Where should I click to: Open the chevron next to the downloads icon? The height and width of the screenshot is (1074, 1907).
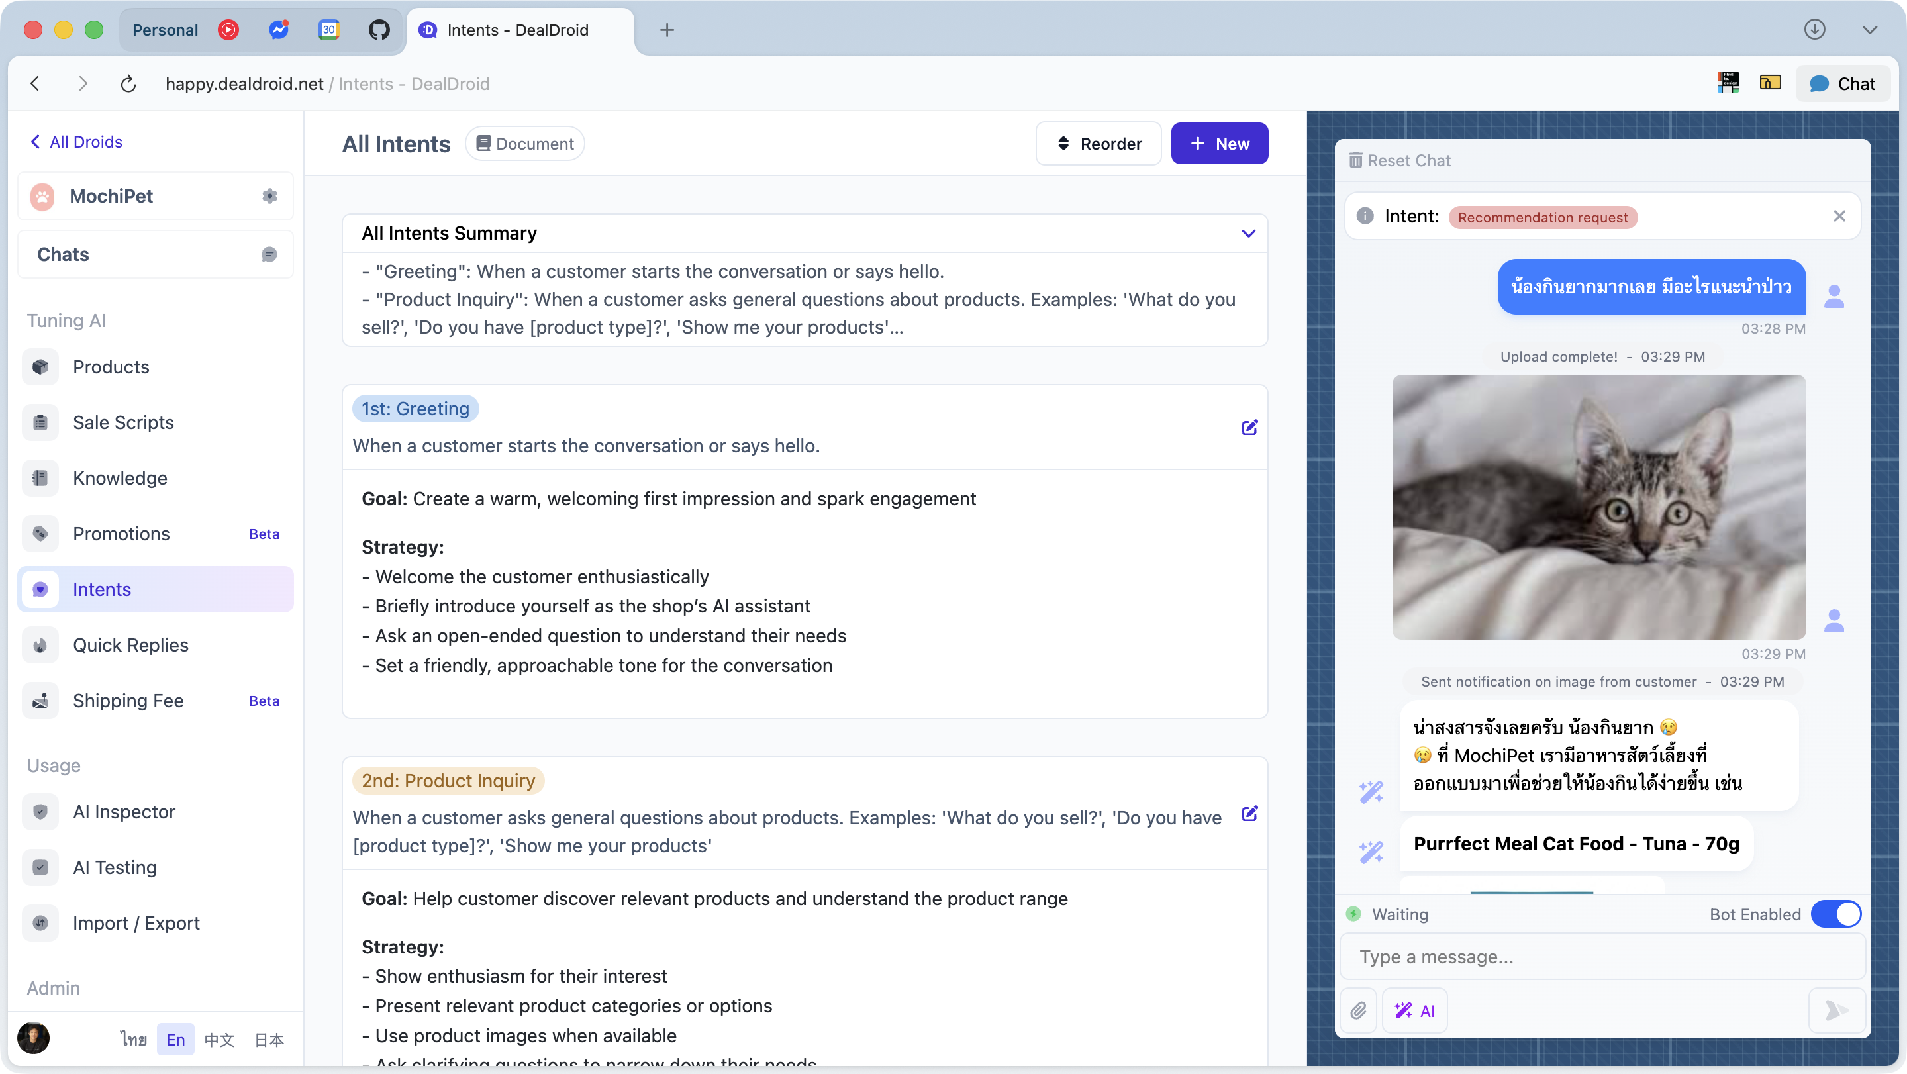[x=1870, y=30]
